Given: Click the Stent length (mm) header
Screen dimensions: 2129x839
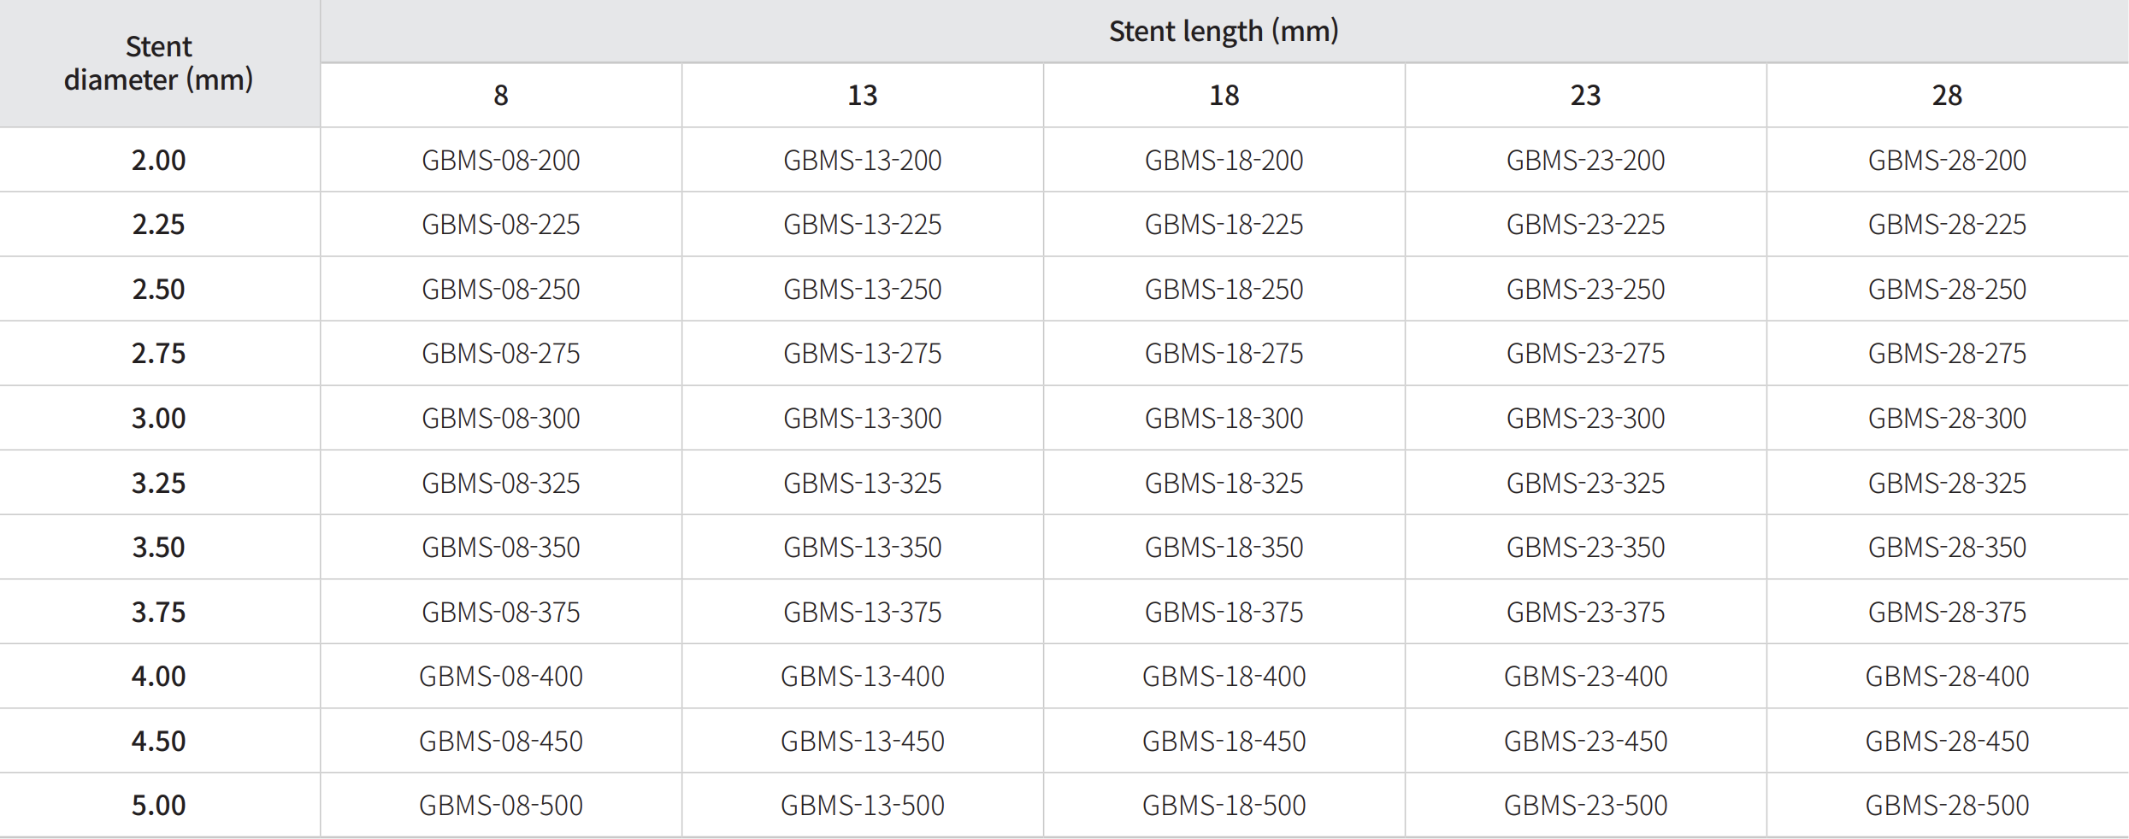Looking at the screenshot, I should [x=1224, y=31].
